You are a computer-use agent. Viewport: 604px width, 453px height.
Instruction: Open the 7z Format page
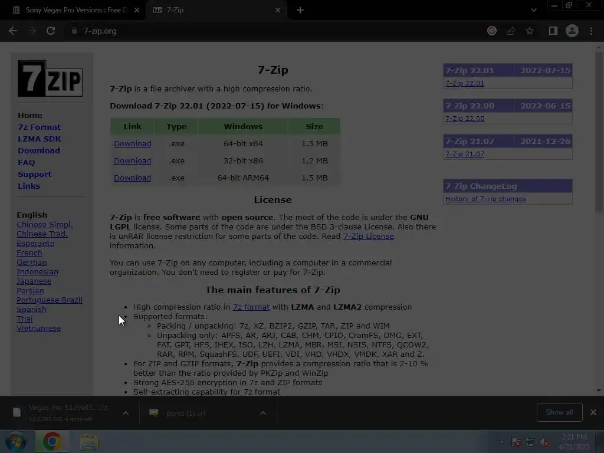(39, 127)
